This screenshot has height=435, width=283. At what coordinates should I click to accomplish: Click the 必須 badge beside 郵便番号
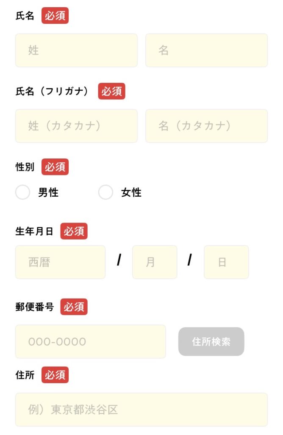click(x=74, y=307)
